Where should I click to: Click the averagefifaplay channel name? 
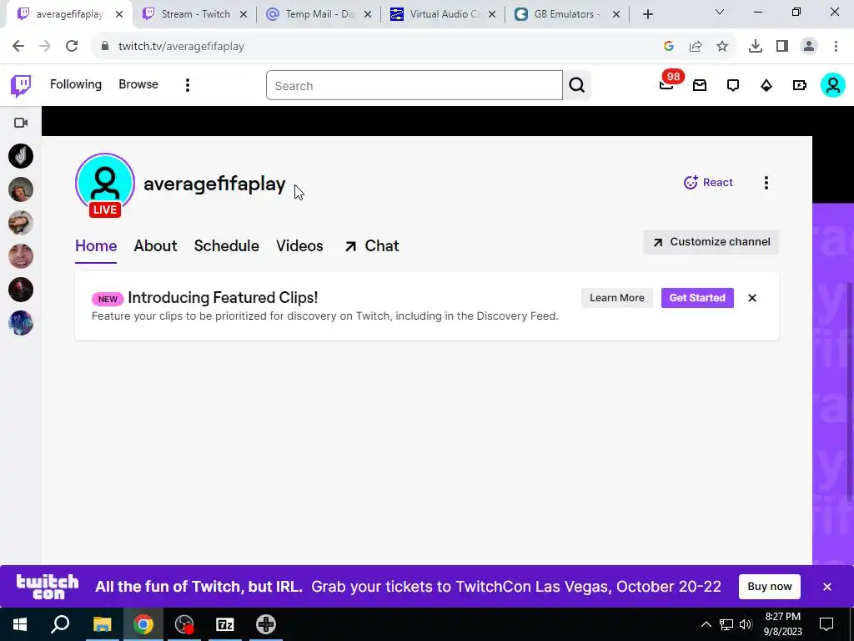(214, 184)
